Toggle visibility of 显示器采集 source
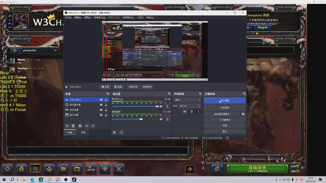The width and height of the screenshot is (326, 183). [101, 105]
